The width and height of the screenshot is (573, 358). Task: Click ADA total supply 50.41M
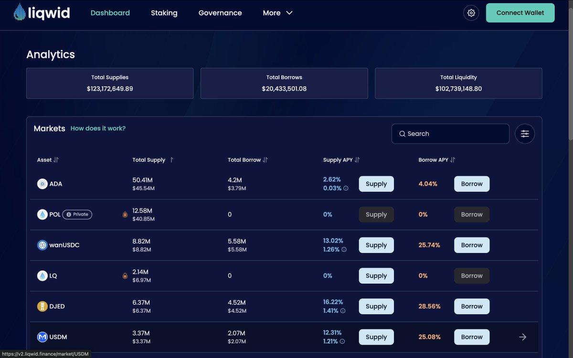pyautogui.click(x=142, y=180)
